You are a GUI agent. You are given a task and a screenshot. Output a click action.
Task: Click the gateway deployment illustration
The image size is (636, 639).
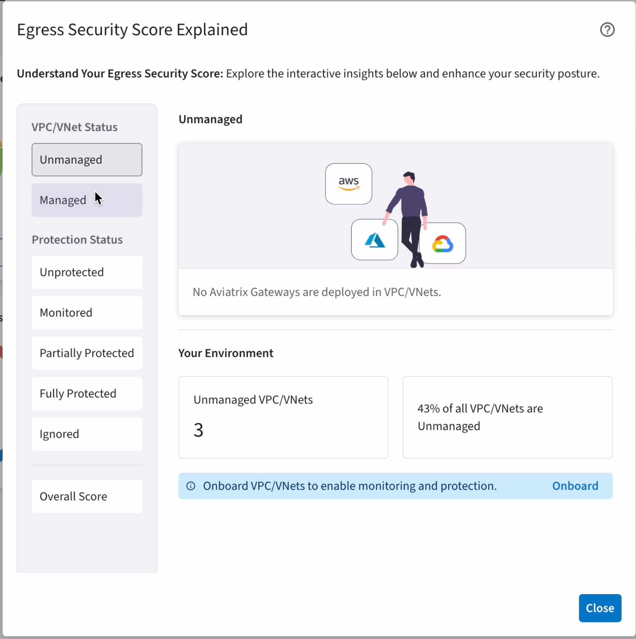(395, 205)
